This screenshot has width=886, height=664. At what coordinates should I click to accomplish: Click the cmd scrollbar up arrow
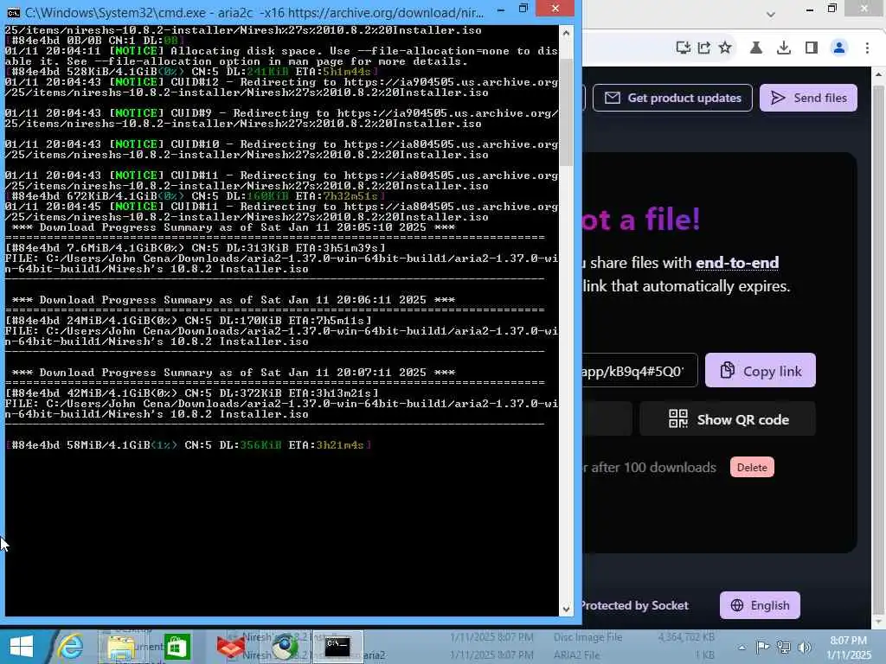[x=566, y=33]
